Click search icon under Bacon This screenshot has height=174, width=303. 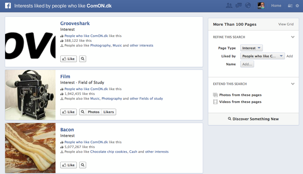(82, 165)
